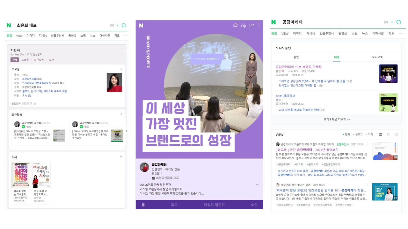Select the 전체 filter radio button
Image resolution: width=408 pixels, height=229 pixels.
(343, 134)
